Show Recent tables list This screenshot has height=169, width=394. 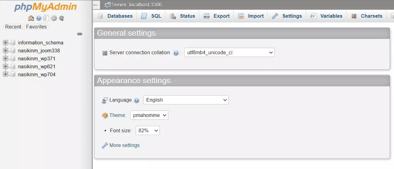click(x=13, y=27)
